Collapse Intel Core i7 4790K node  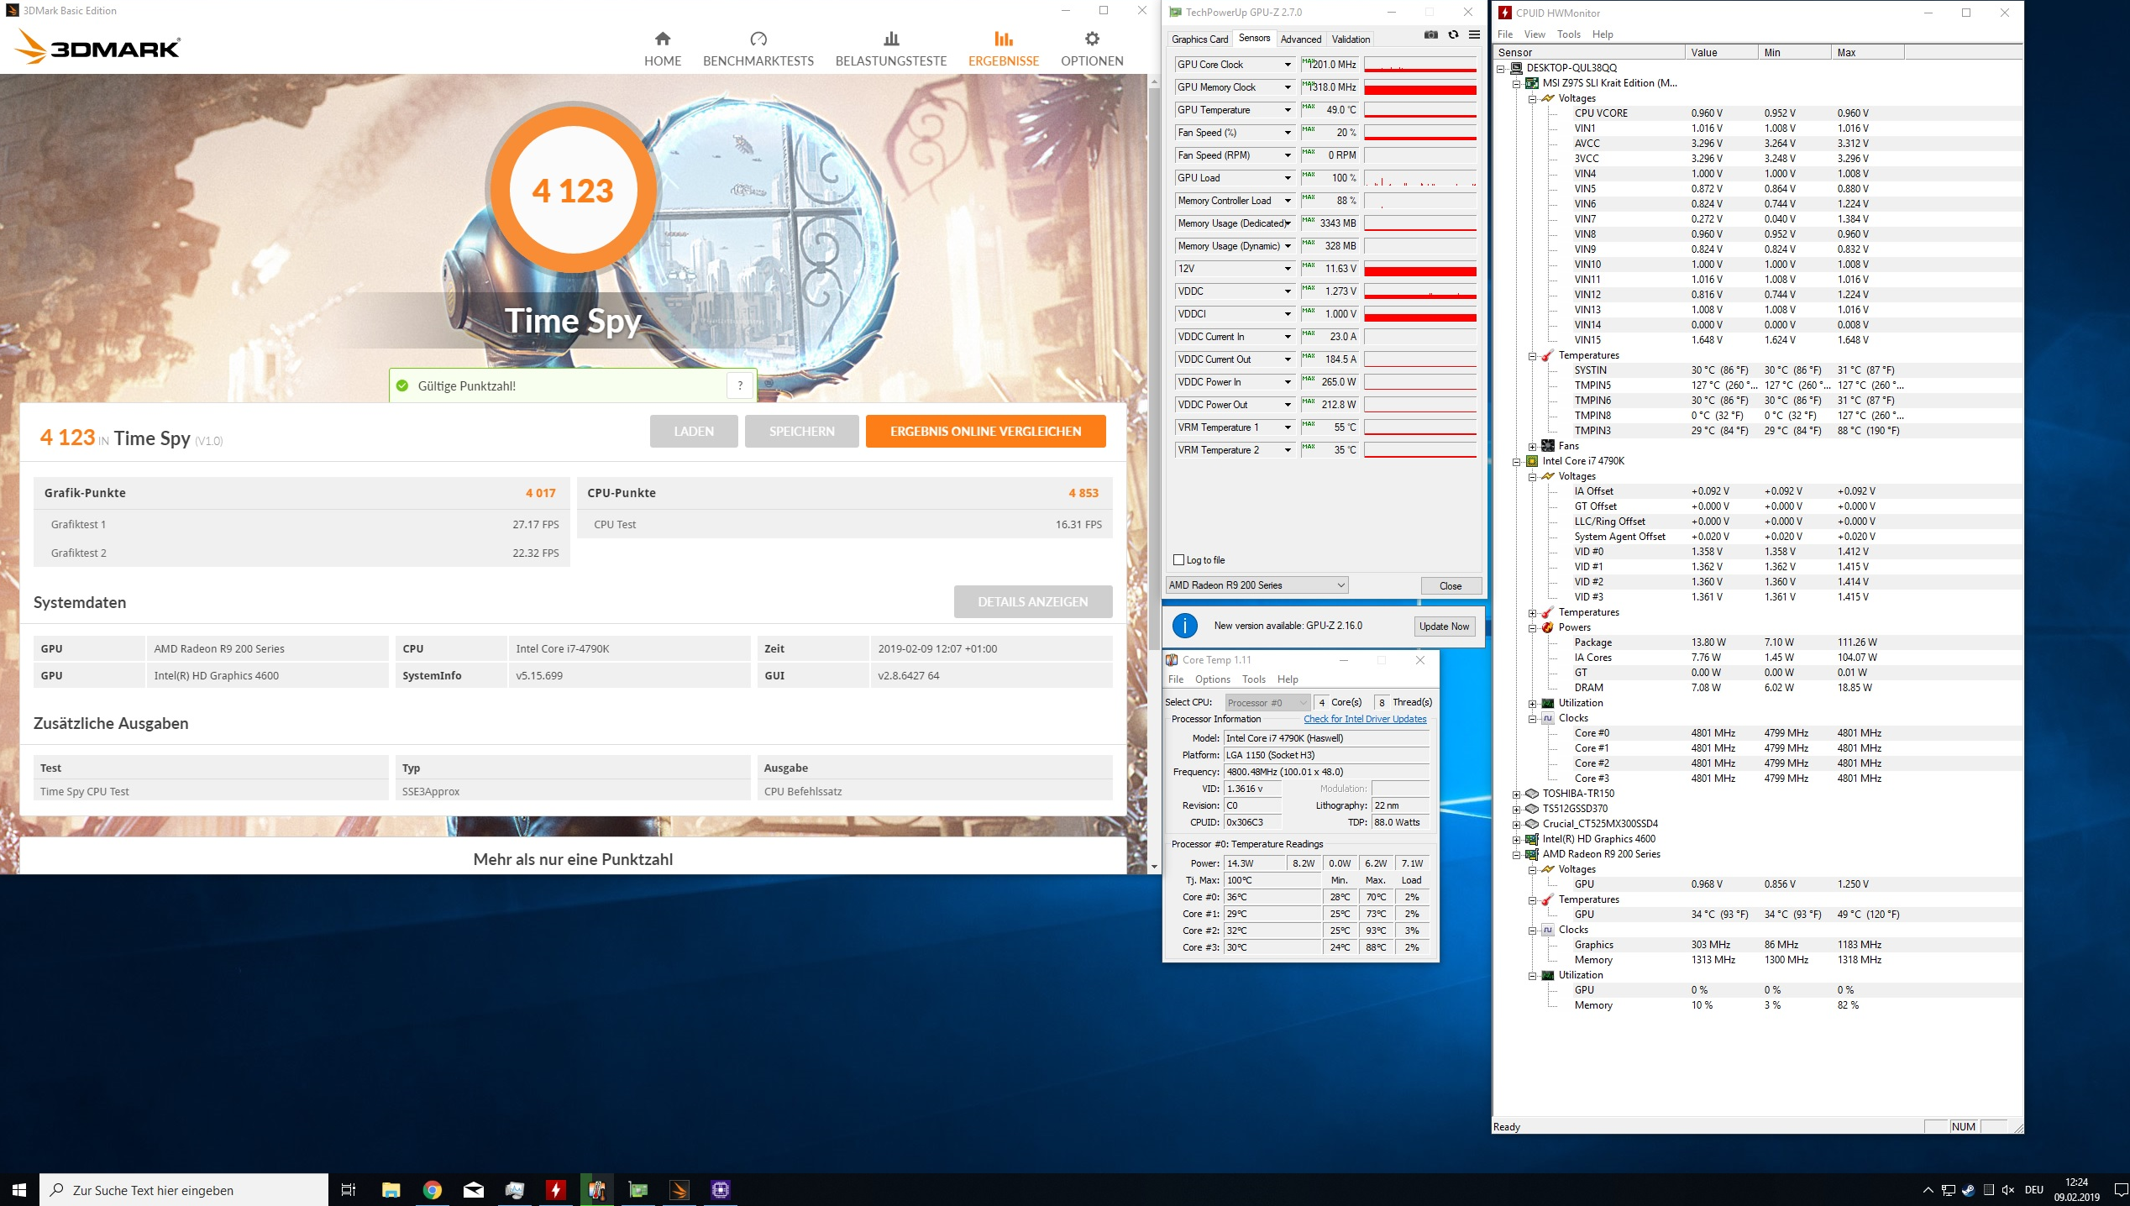pos(1517,461)
